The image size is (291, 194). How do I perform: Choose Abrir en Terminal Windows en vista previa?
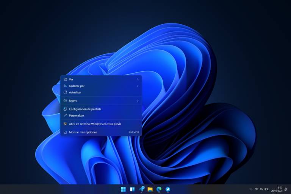(x=101, y=124)
